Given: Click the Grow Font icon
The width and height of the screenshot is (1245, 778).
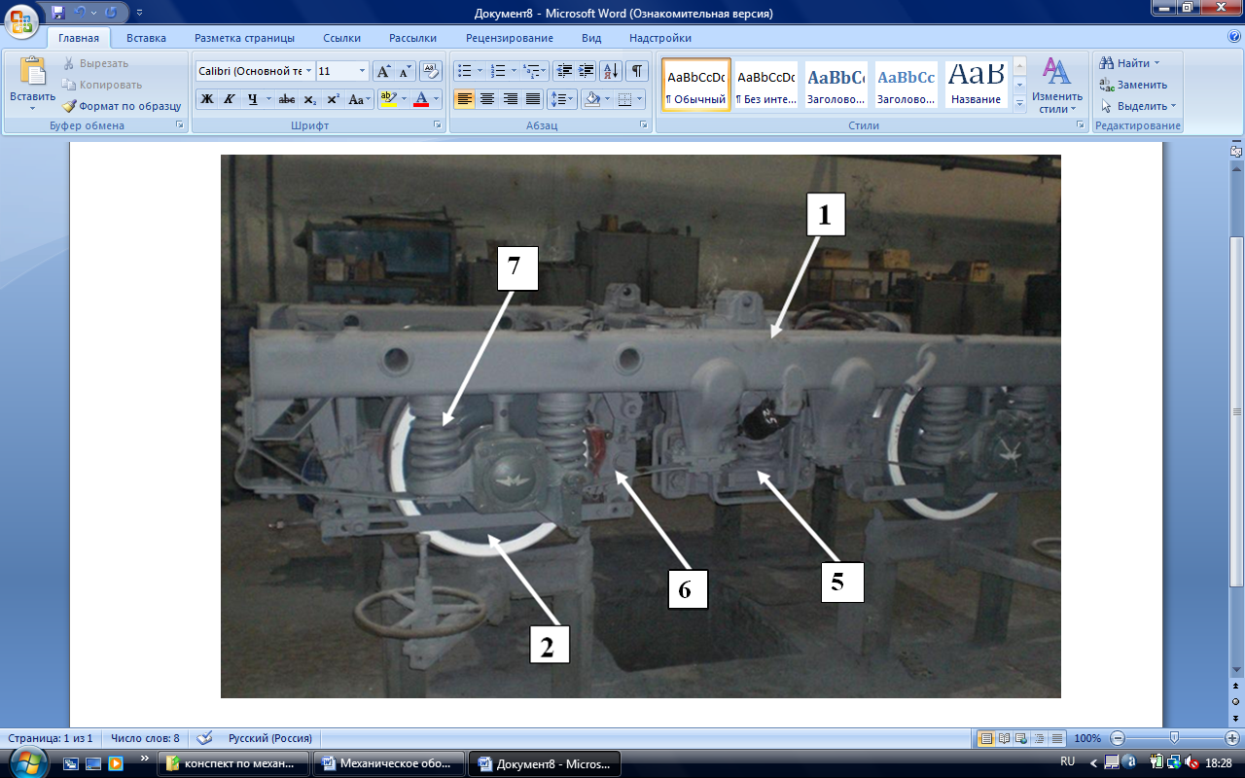Looking at the screenshot, I should [384, 71].
